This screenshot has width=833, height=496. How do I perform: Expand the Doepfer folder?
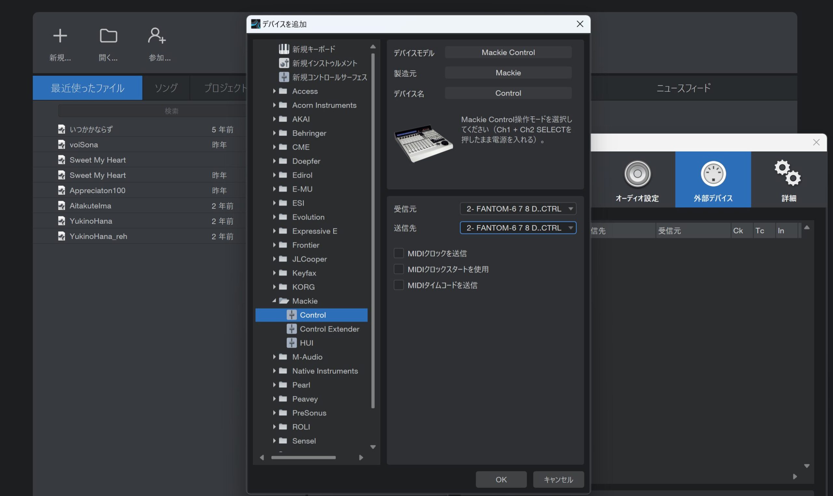pyautogui.click(x=274, y=161)
